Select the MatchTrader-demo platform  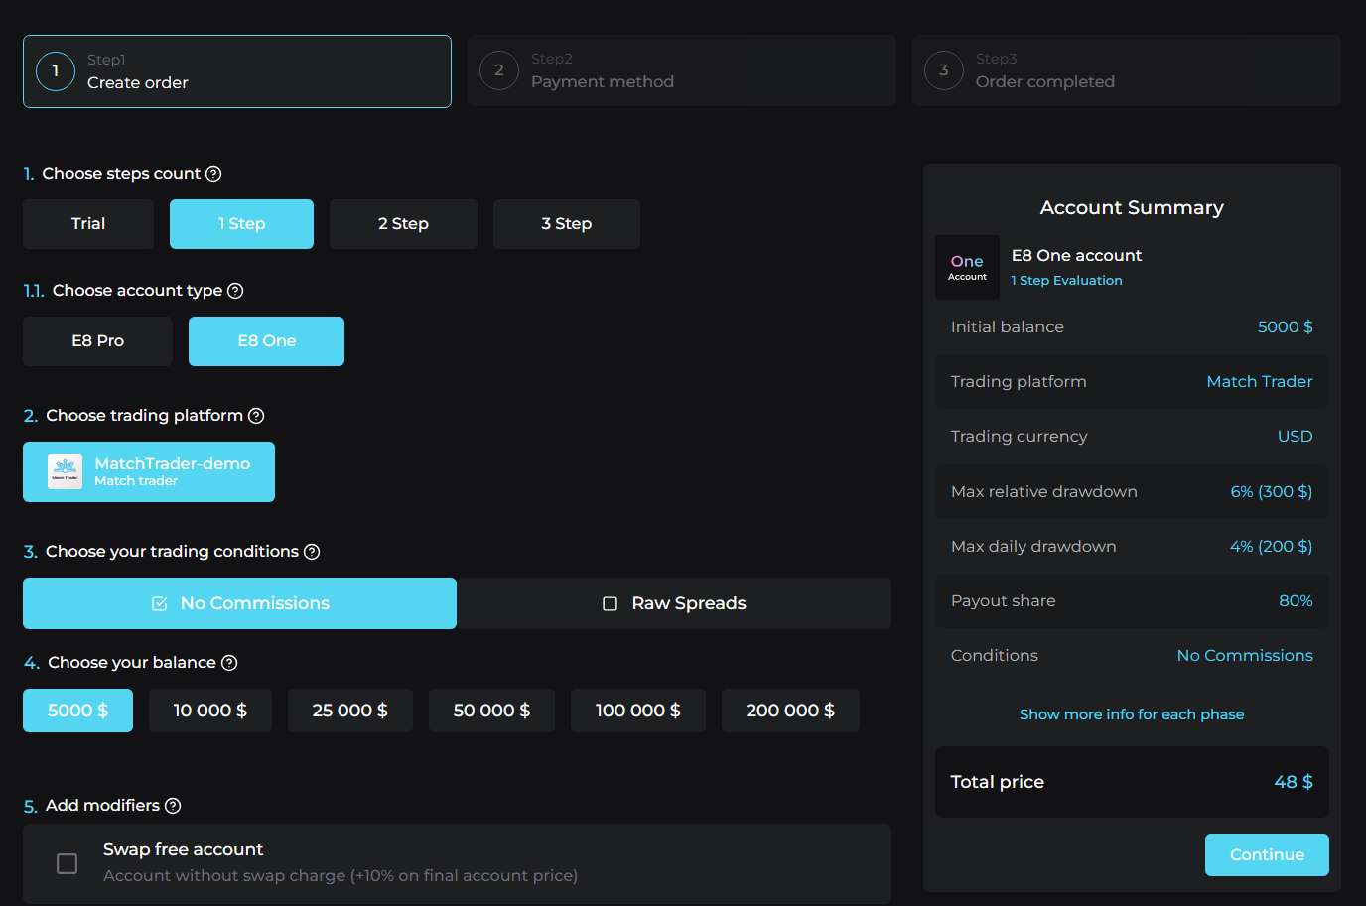pos(149,471)
